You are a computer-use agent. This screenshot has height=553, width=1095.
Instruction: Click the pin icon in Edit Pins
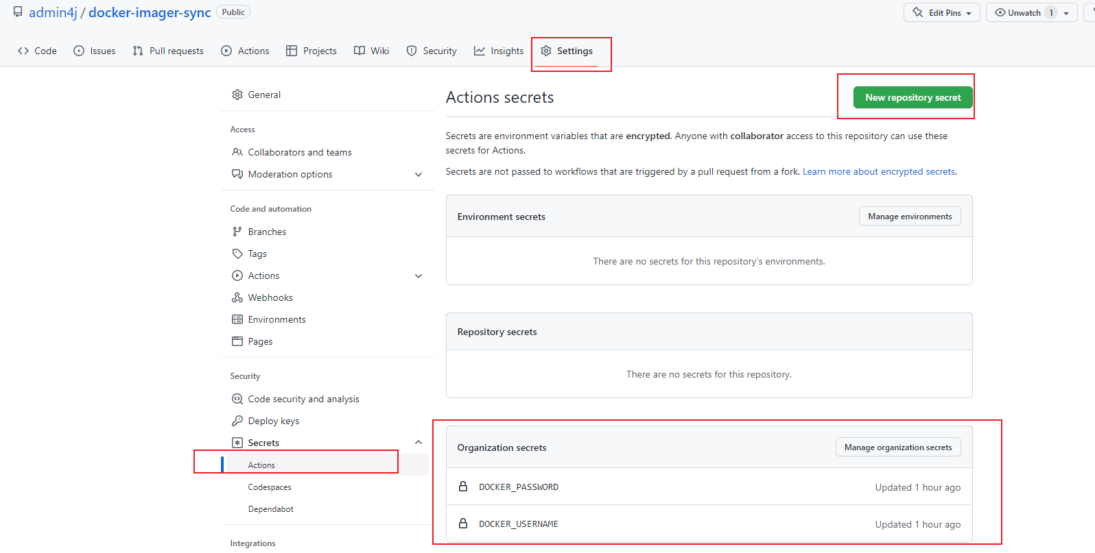(x=918, y=12)
